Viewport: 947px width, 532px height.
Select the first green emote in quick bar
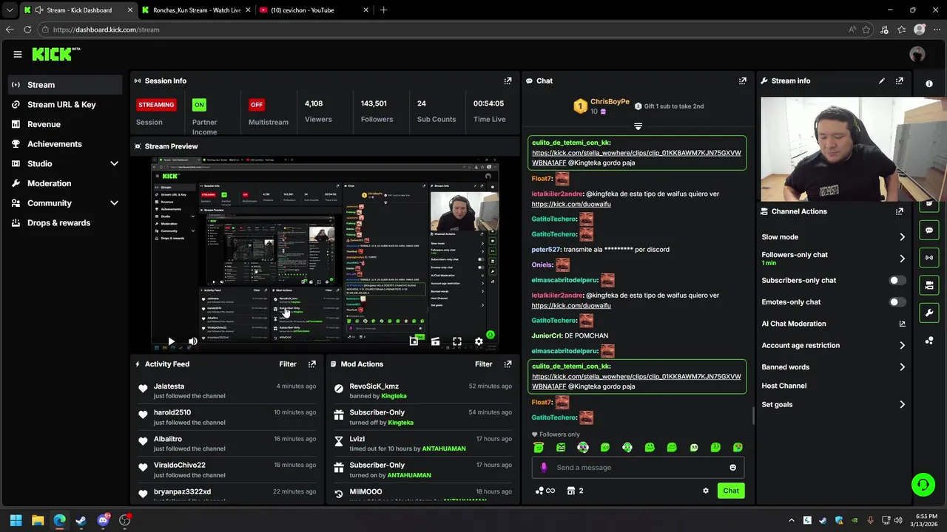click(539, 447)
